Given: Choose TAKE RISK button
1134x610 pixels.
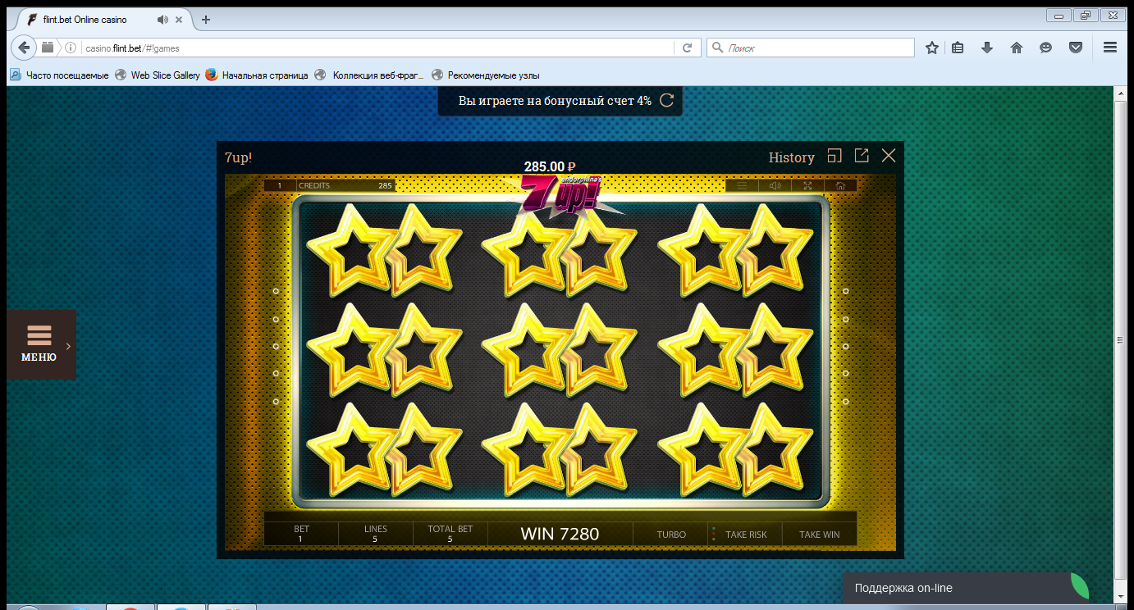Looking at the screenshot, I should pos(746,534).
